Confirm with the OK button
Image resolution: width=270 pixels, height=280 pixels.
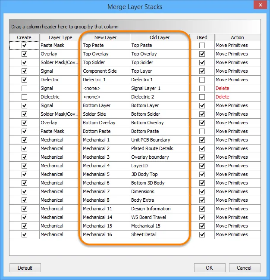(x=210, y=268)
